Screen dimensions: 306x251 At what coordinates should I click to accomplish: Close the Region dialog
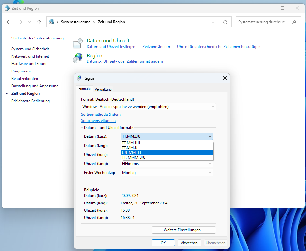225,78
